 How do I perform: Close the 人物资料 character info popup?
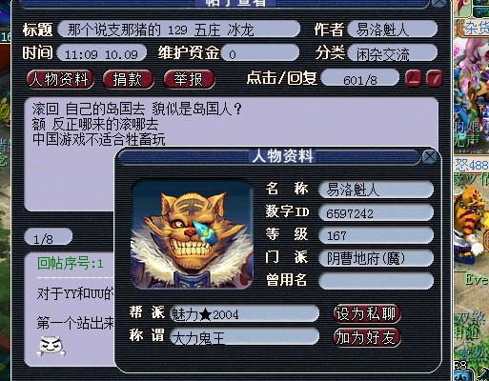tap(430, 156)
